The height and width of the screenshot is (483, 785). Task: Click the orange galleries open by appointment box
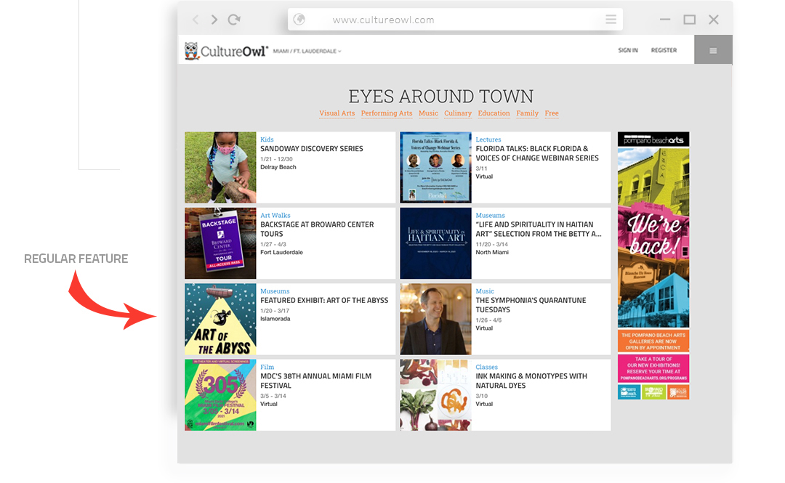[653, 341]
